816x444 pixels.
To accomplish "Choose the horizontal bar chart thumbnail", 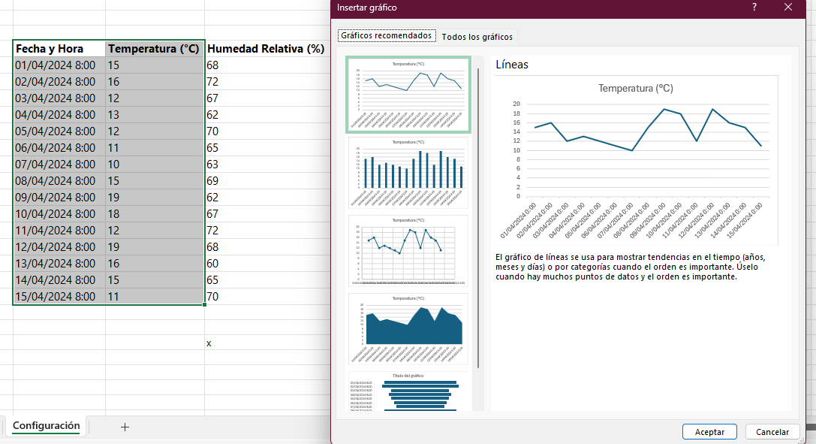I will pyautogui.click(x=408, y=392).
